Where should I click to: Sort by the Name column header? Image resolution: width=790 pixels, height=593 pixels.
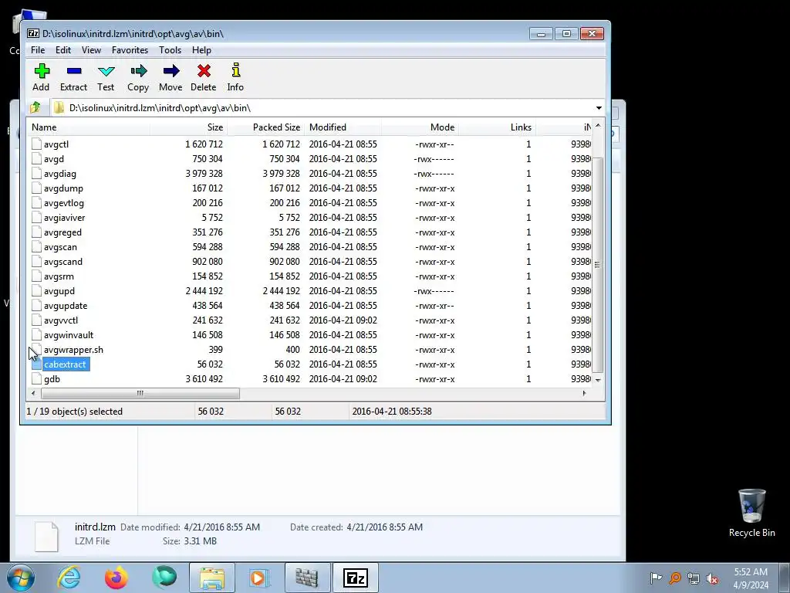pos(89,127)
